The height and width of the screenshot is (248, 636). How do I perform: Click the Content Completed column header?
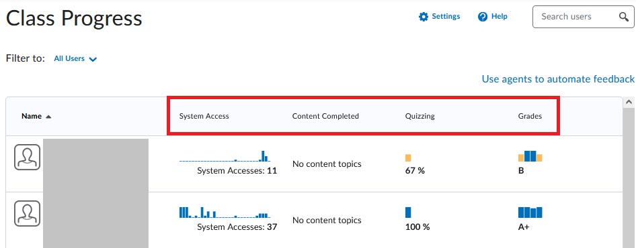point(325,116)
